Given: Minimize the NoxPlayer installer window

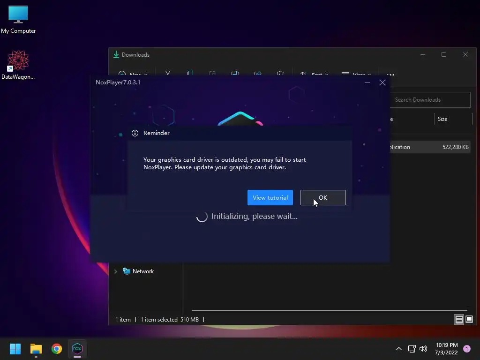Looking at the screenshot, I should pos(367,82).
